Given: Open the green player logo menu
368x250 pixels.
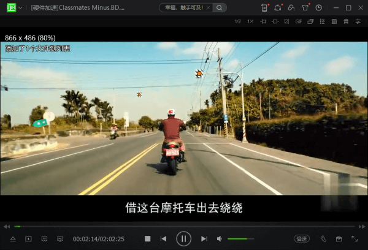Looking at the screenshot, I should tap(11, 8).
